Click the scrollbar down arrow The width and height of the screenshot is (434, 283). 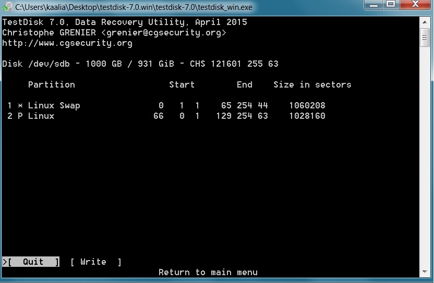click(425, 272)
